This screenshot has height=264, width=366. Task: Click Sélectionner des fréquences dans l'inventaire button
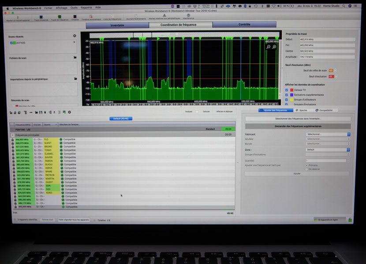[x=298, y=119]
